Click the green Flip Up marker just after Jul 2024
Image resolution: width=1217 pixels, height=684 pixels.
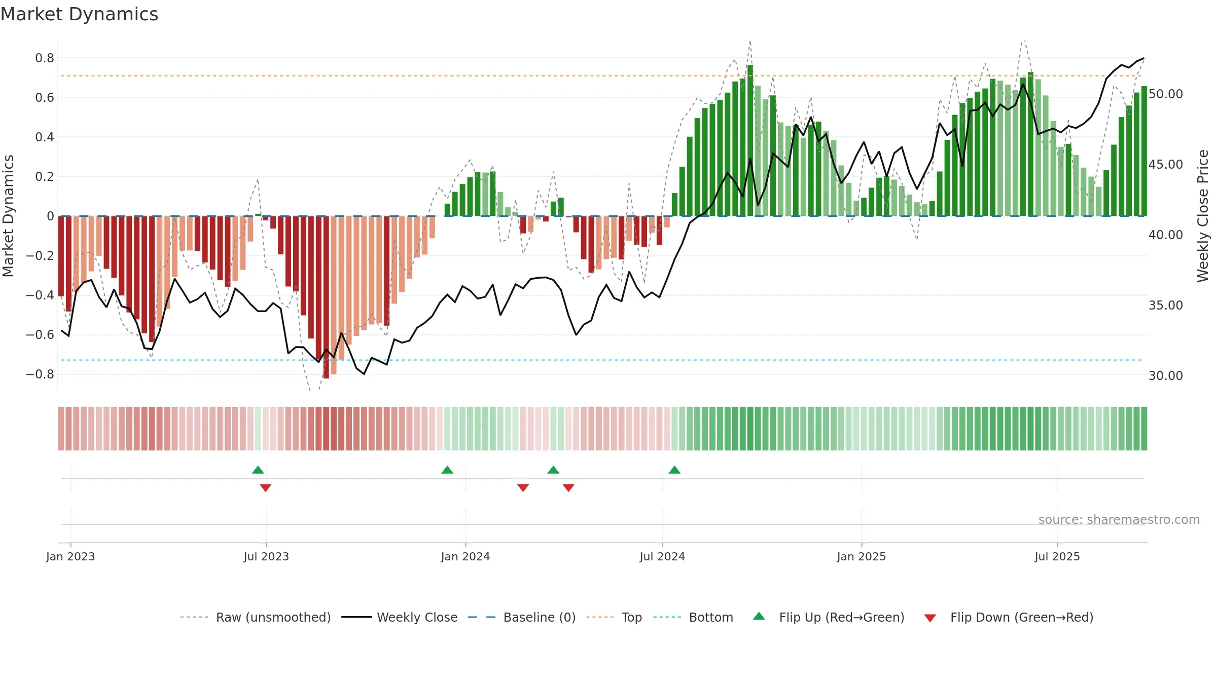coord(674,470)
